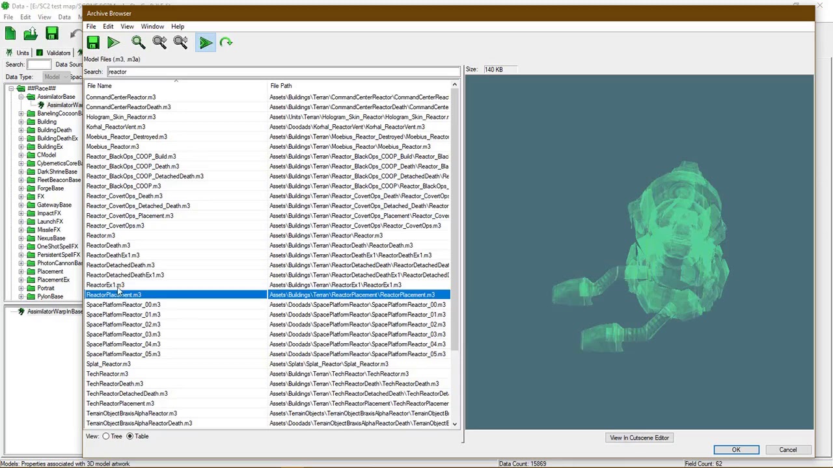833x468 pixels.
Task: Select TechReactorPlacement.m3 file
Action: click(x=267, y=404)
